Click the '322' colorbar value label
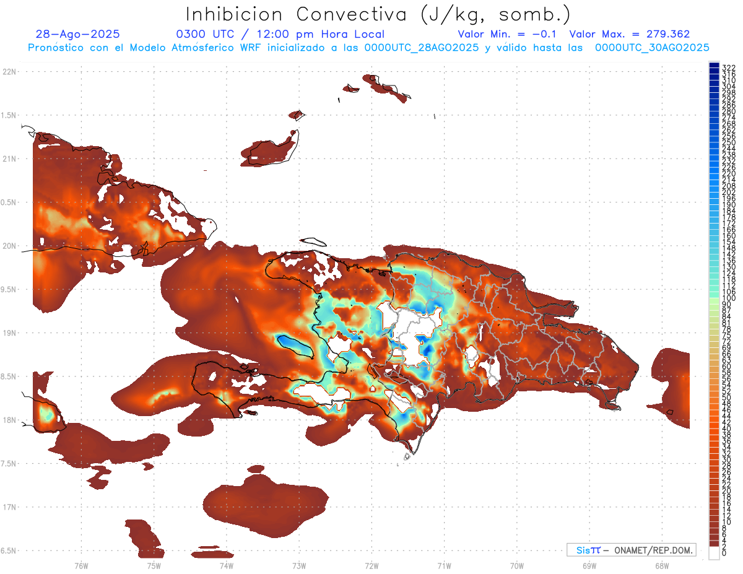The image size is (743, 574). [728, 67]
